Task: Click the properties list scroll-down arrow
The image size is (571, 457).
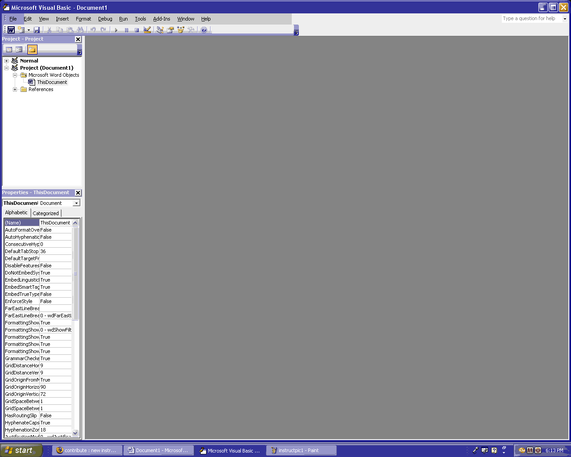Action: coord(75,433)
